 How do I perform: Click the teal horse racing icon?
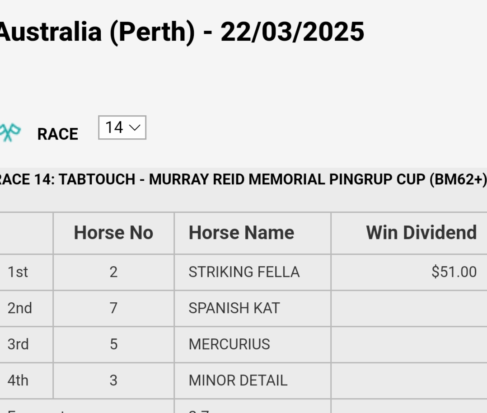click(x=10, y=133)
